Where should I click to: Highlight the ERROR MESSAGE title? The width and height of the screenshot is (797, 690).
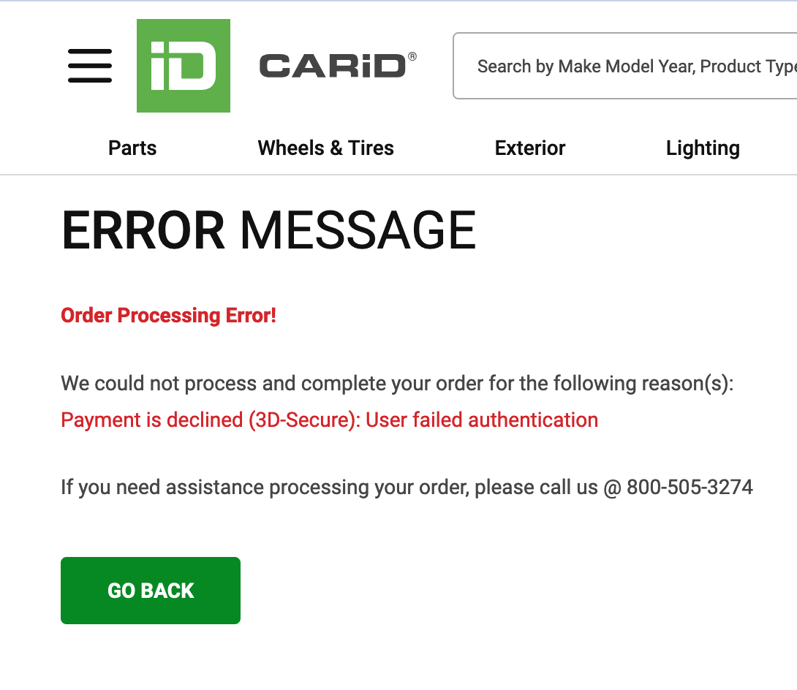click(x=268, y=230)
